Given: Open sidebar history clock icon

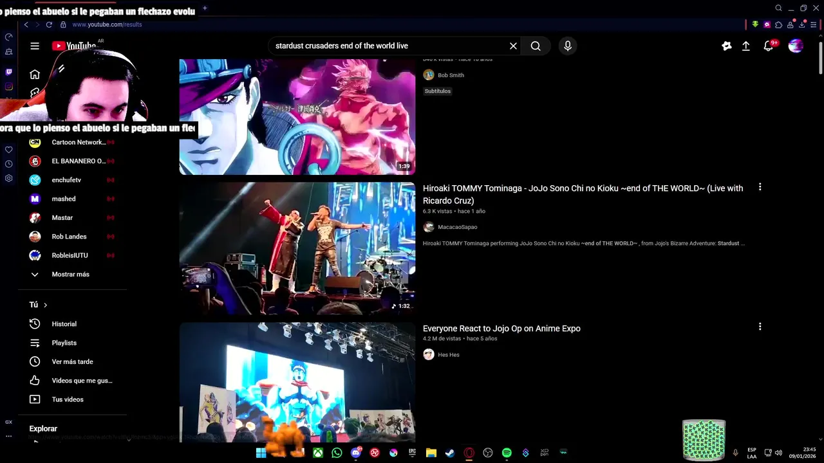Looking at the screenshot, I should point(8,164).
